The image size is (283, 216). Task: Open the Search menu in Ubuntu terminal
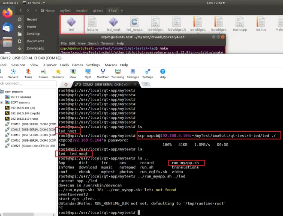[93, 43]
